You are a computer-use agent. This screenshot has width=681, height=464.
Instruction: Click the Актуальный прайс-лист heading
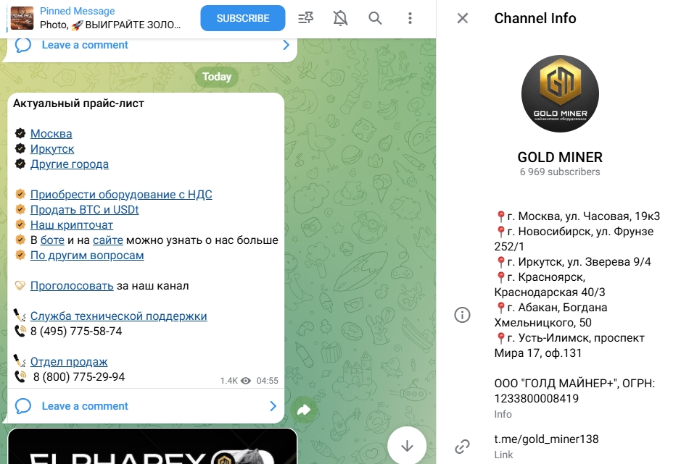tap(78, 104)
